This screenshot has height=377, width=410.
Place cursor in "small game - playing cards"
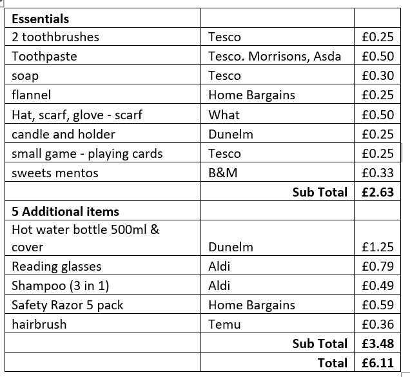click(x=87, y=153)
